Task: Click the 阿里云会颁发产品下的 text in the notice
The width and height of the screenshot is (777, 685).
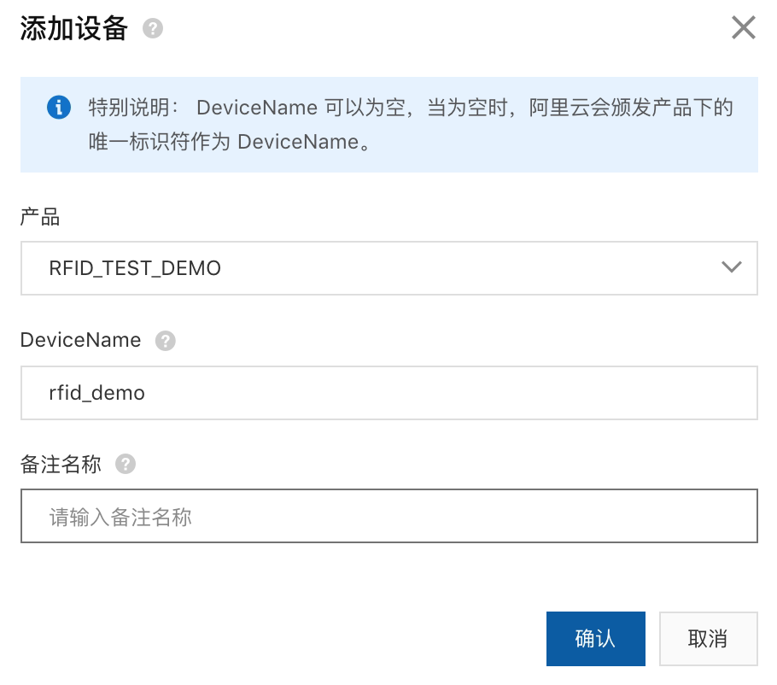Action: [x=631, y=108]
